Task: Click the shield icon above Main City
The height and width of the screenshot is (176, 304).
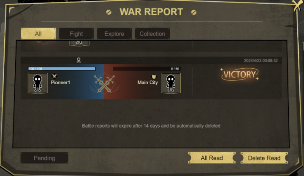Action: (154, 76)
